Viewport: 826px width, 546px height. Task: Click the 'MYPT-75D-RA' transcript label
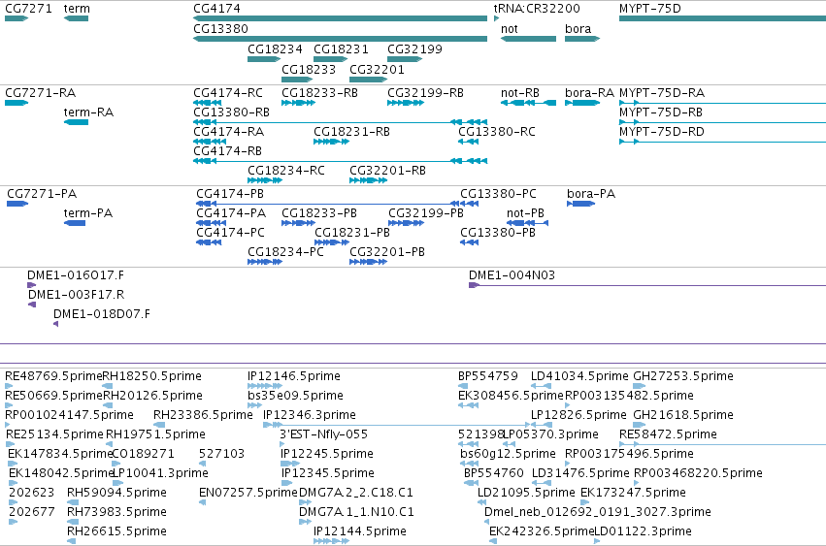pyautogui.click(x=662, y=93)
